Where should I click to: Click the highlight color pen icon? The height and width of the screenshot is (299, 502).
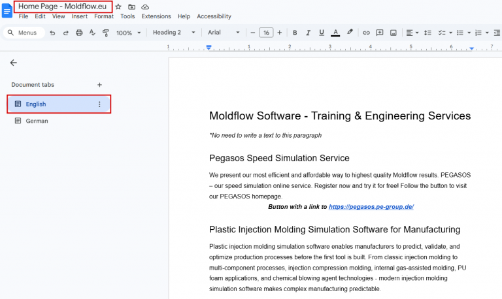click(350, 32)
